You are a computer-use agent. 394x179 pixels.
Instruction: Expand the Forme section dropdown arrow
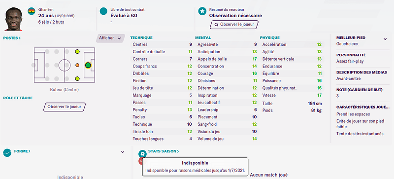[123, 152]
